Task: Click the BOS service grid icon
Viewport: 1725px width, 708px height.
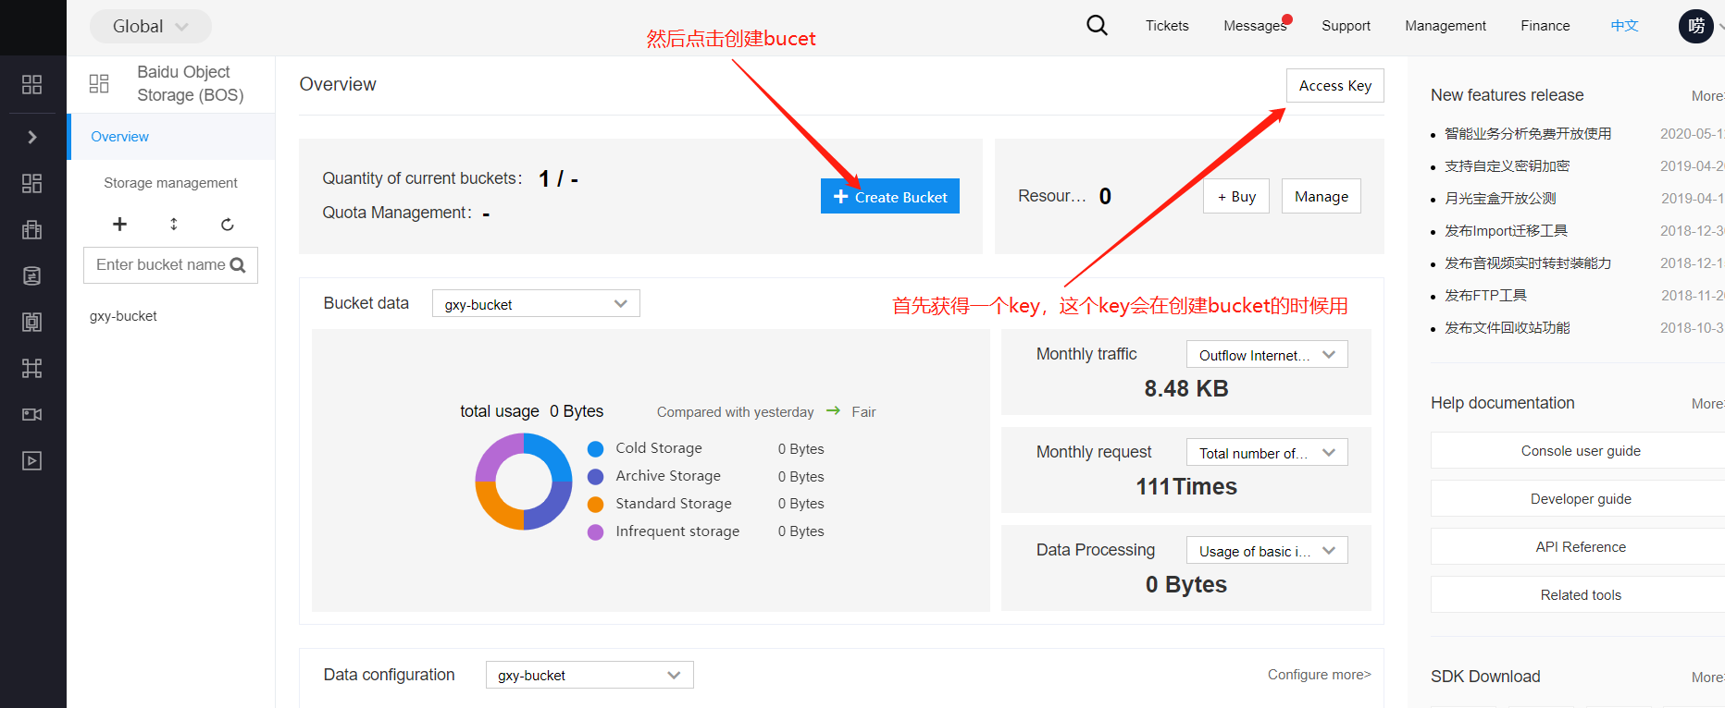Action: pos(99,83)
